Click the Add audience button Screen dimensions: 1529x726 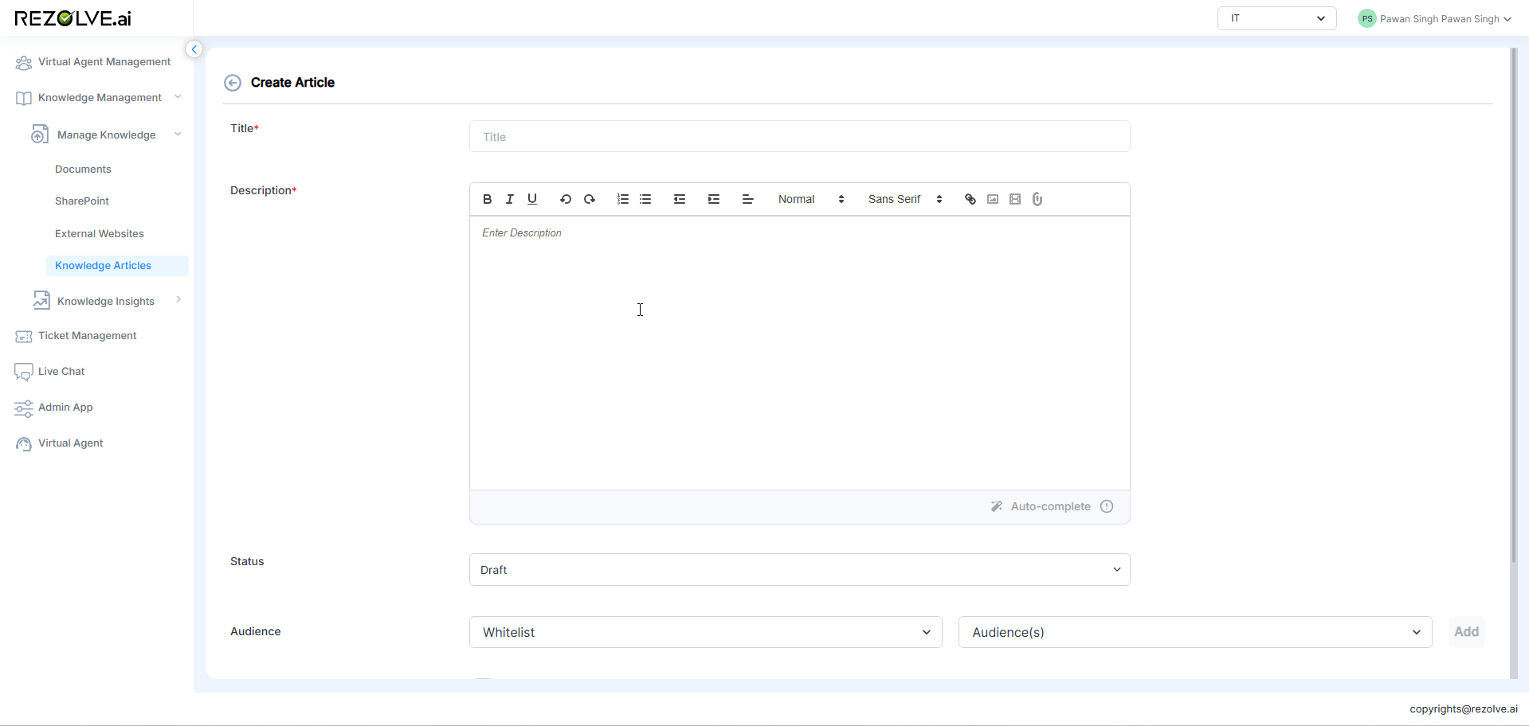(1466, 632)
